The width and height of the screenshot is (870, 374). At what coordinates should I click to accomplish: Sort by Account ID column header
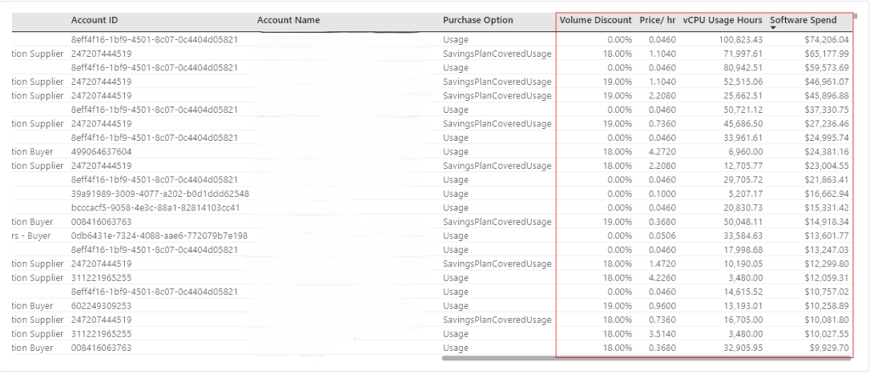[94, 20]
